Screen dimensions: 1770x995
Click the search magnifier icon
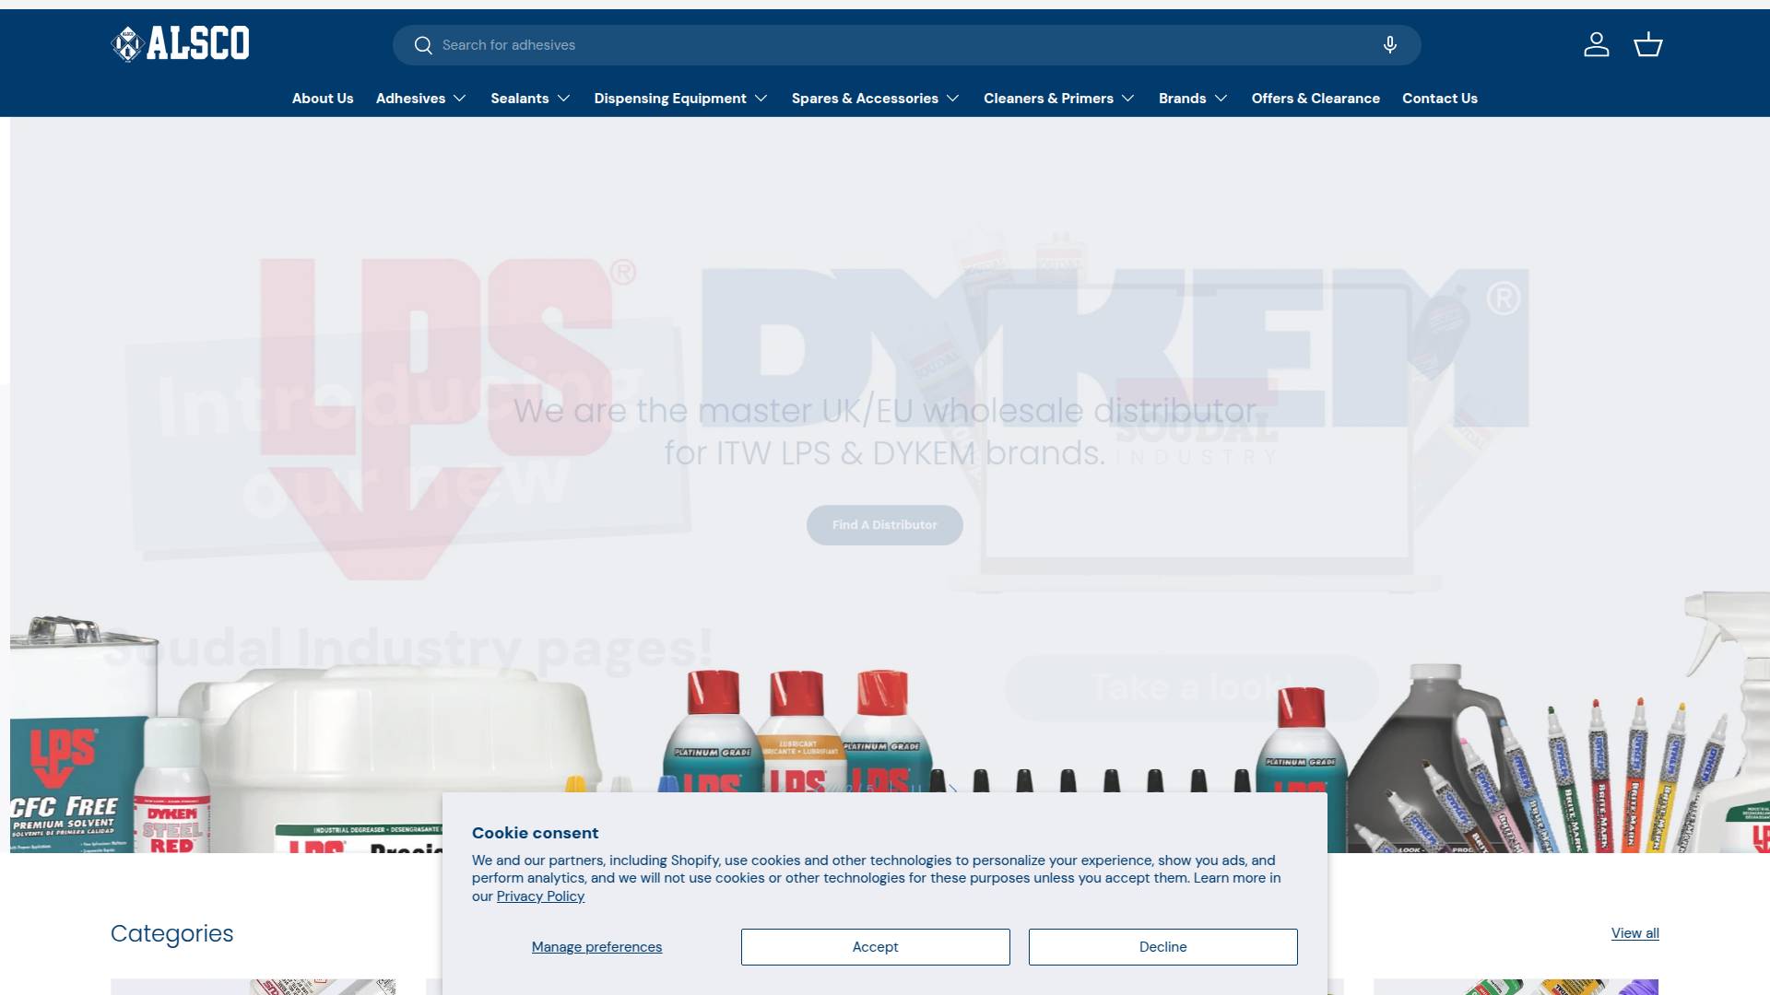[423, 45]
